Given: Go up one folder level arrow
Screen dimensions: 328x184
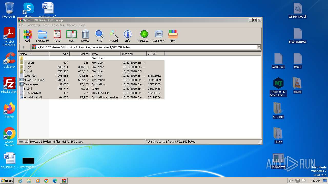Looking at the screenshot, I should point(24,47).
